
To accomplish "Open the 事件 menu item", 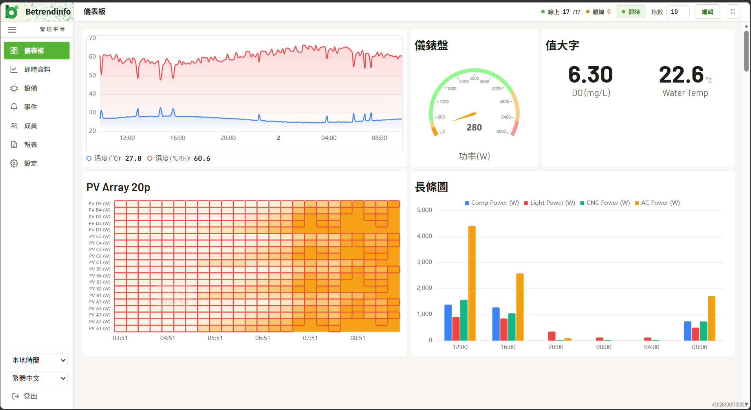I will pos(37,107).
